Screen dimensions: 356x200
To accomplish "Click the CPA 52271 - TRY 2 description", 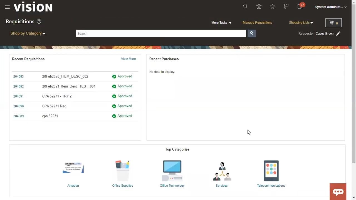I will [57, 96].
